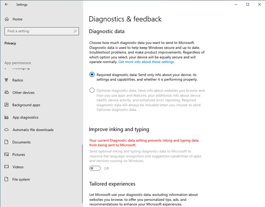265x207 pixels.
Task: Click the Find a setting search box
Action: coord(42,31)
